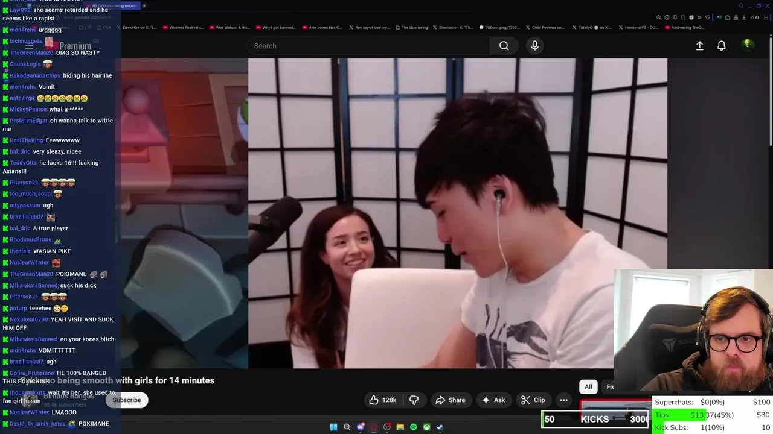Subscribe to the Bimbus Bongus channel
773x434 pixels.
[x=127, y=400]
